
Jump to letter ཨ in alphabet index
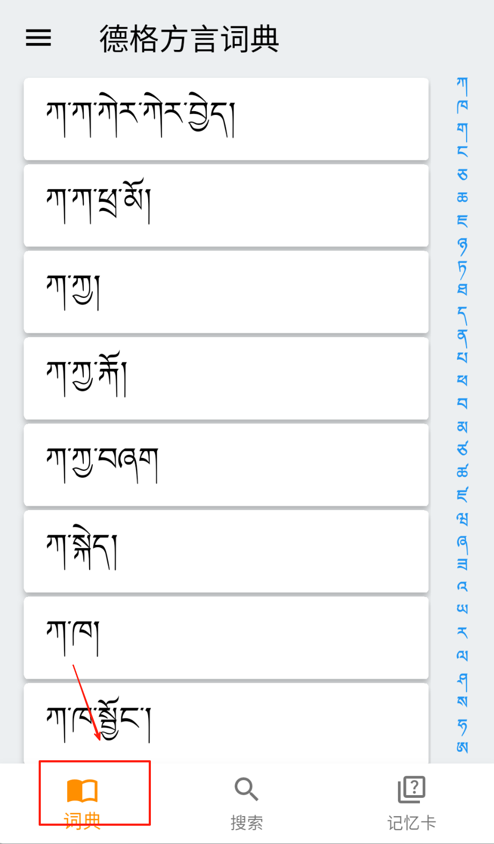pyautogui.click(x=462, y=746)
